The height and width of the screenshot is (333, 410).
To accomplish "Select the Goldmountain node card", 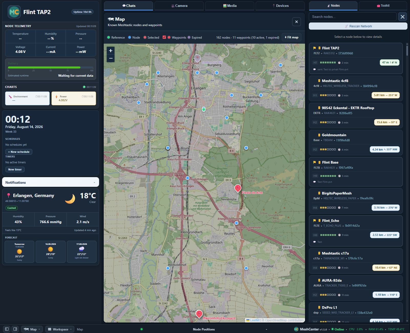I will coord(356,143).
